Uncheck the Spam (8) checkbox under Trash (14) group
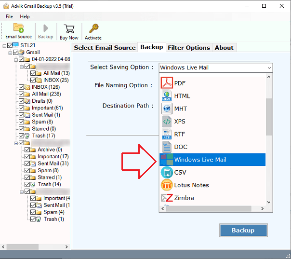The height and width of the screenshot is (259, 291). 27,170
